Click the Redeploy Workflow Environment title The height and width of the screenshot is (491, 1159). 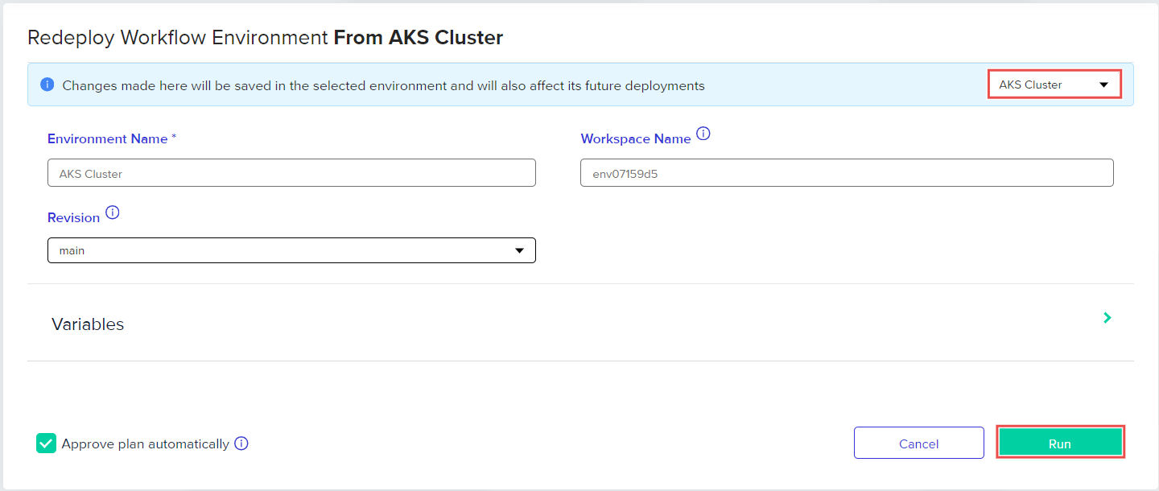point(265,38)
